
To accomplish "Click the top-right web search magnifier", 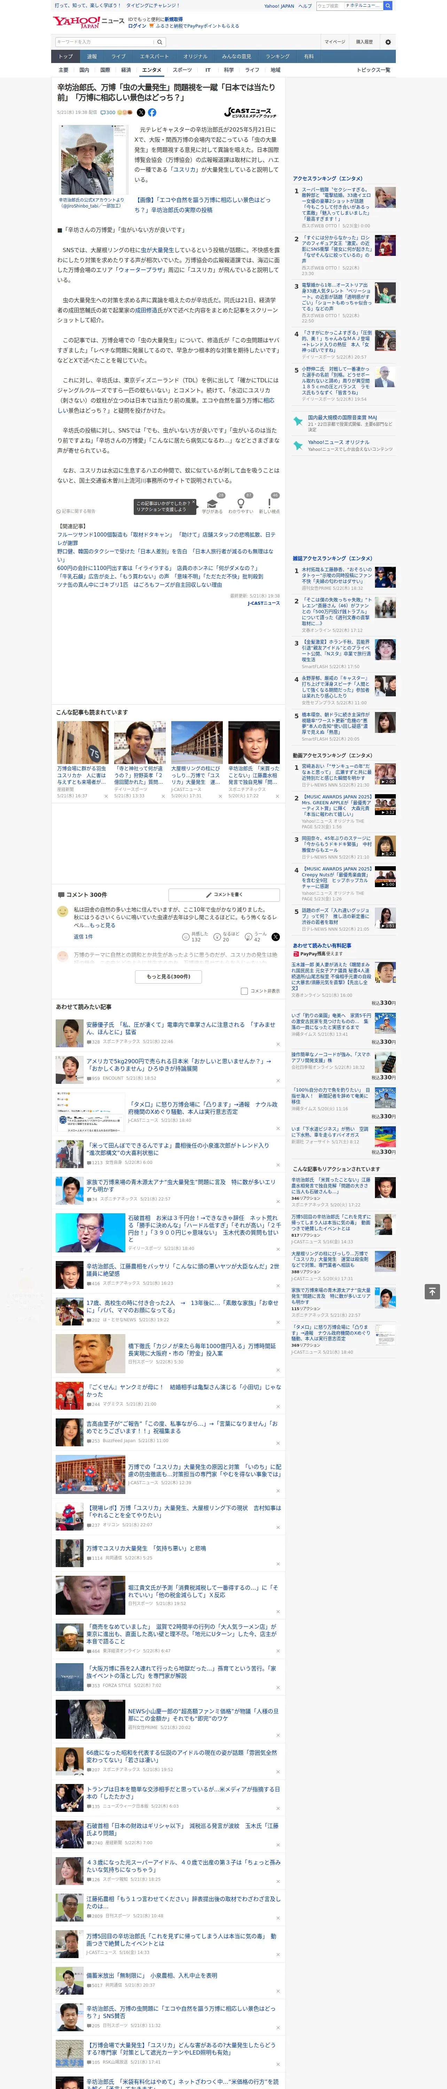I will [x=388, y=6].
